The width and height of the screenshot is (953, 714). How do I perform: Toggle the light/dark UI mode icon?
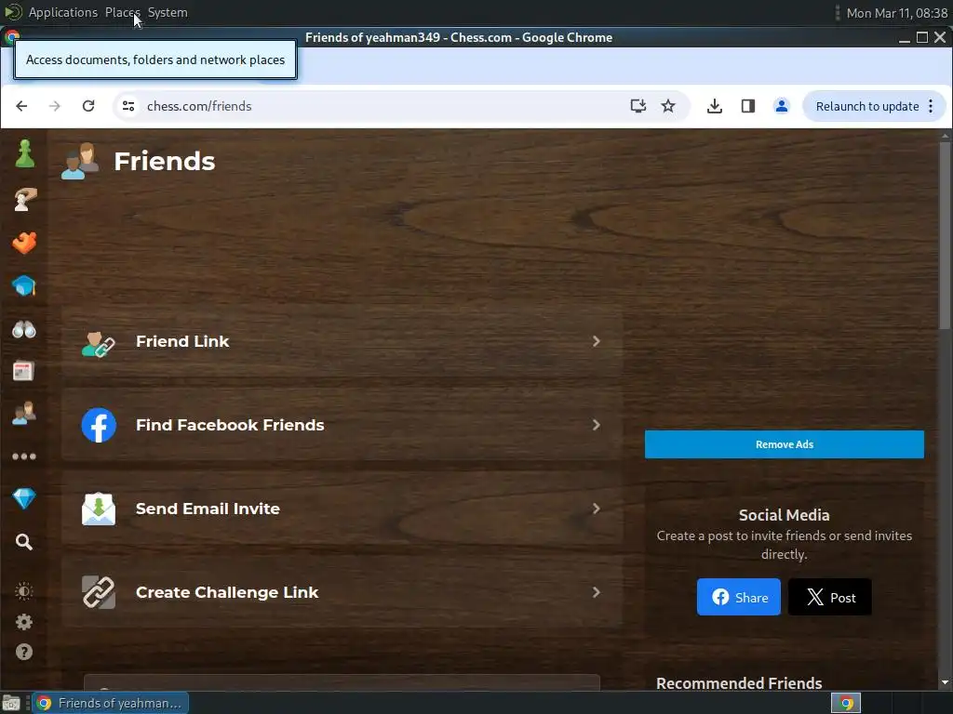point(23,591)
